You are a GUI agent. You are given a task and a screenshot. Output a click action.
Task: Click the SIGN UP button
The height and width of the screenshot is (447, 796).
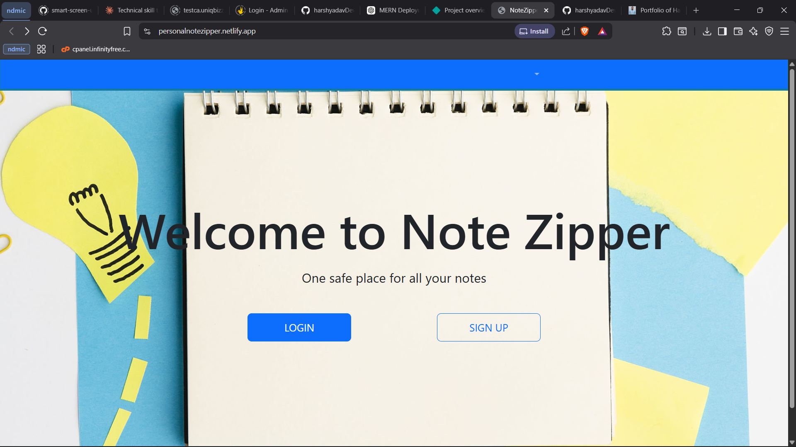click(488, 327)
